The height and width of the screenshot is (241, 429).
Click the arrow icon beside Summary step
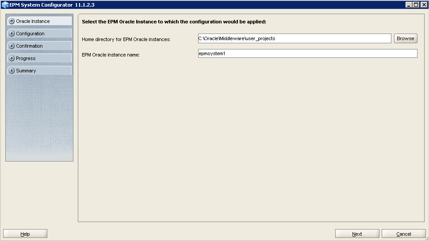(x=11, y=71)
